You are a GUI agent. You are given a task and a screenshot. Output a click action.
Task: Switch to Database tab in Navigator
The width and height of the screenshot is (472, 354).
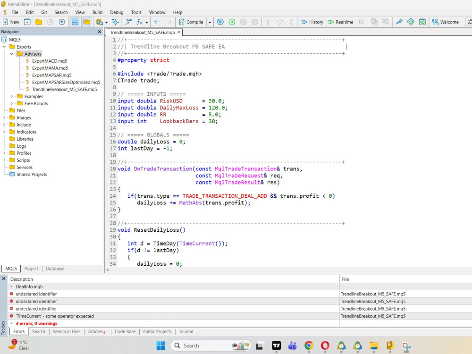coord(55,269)
